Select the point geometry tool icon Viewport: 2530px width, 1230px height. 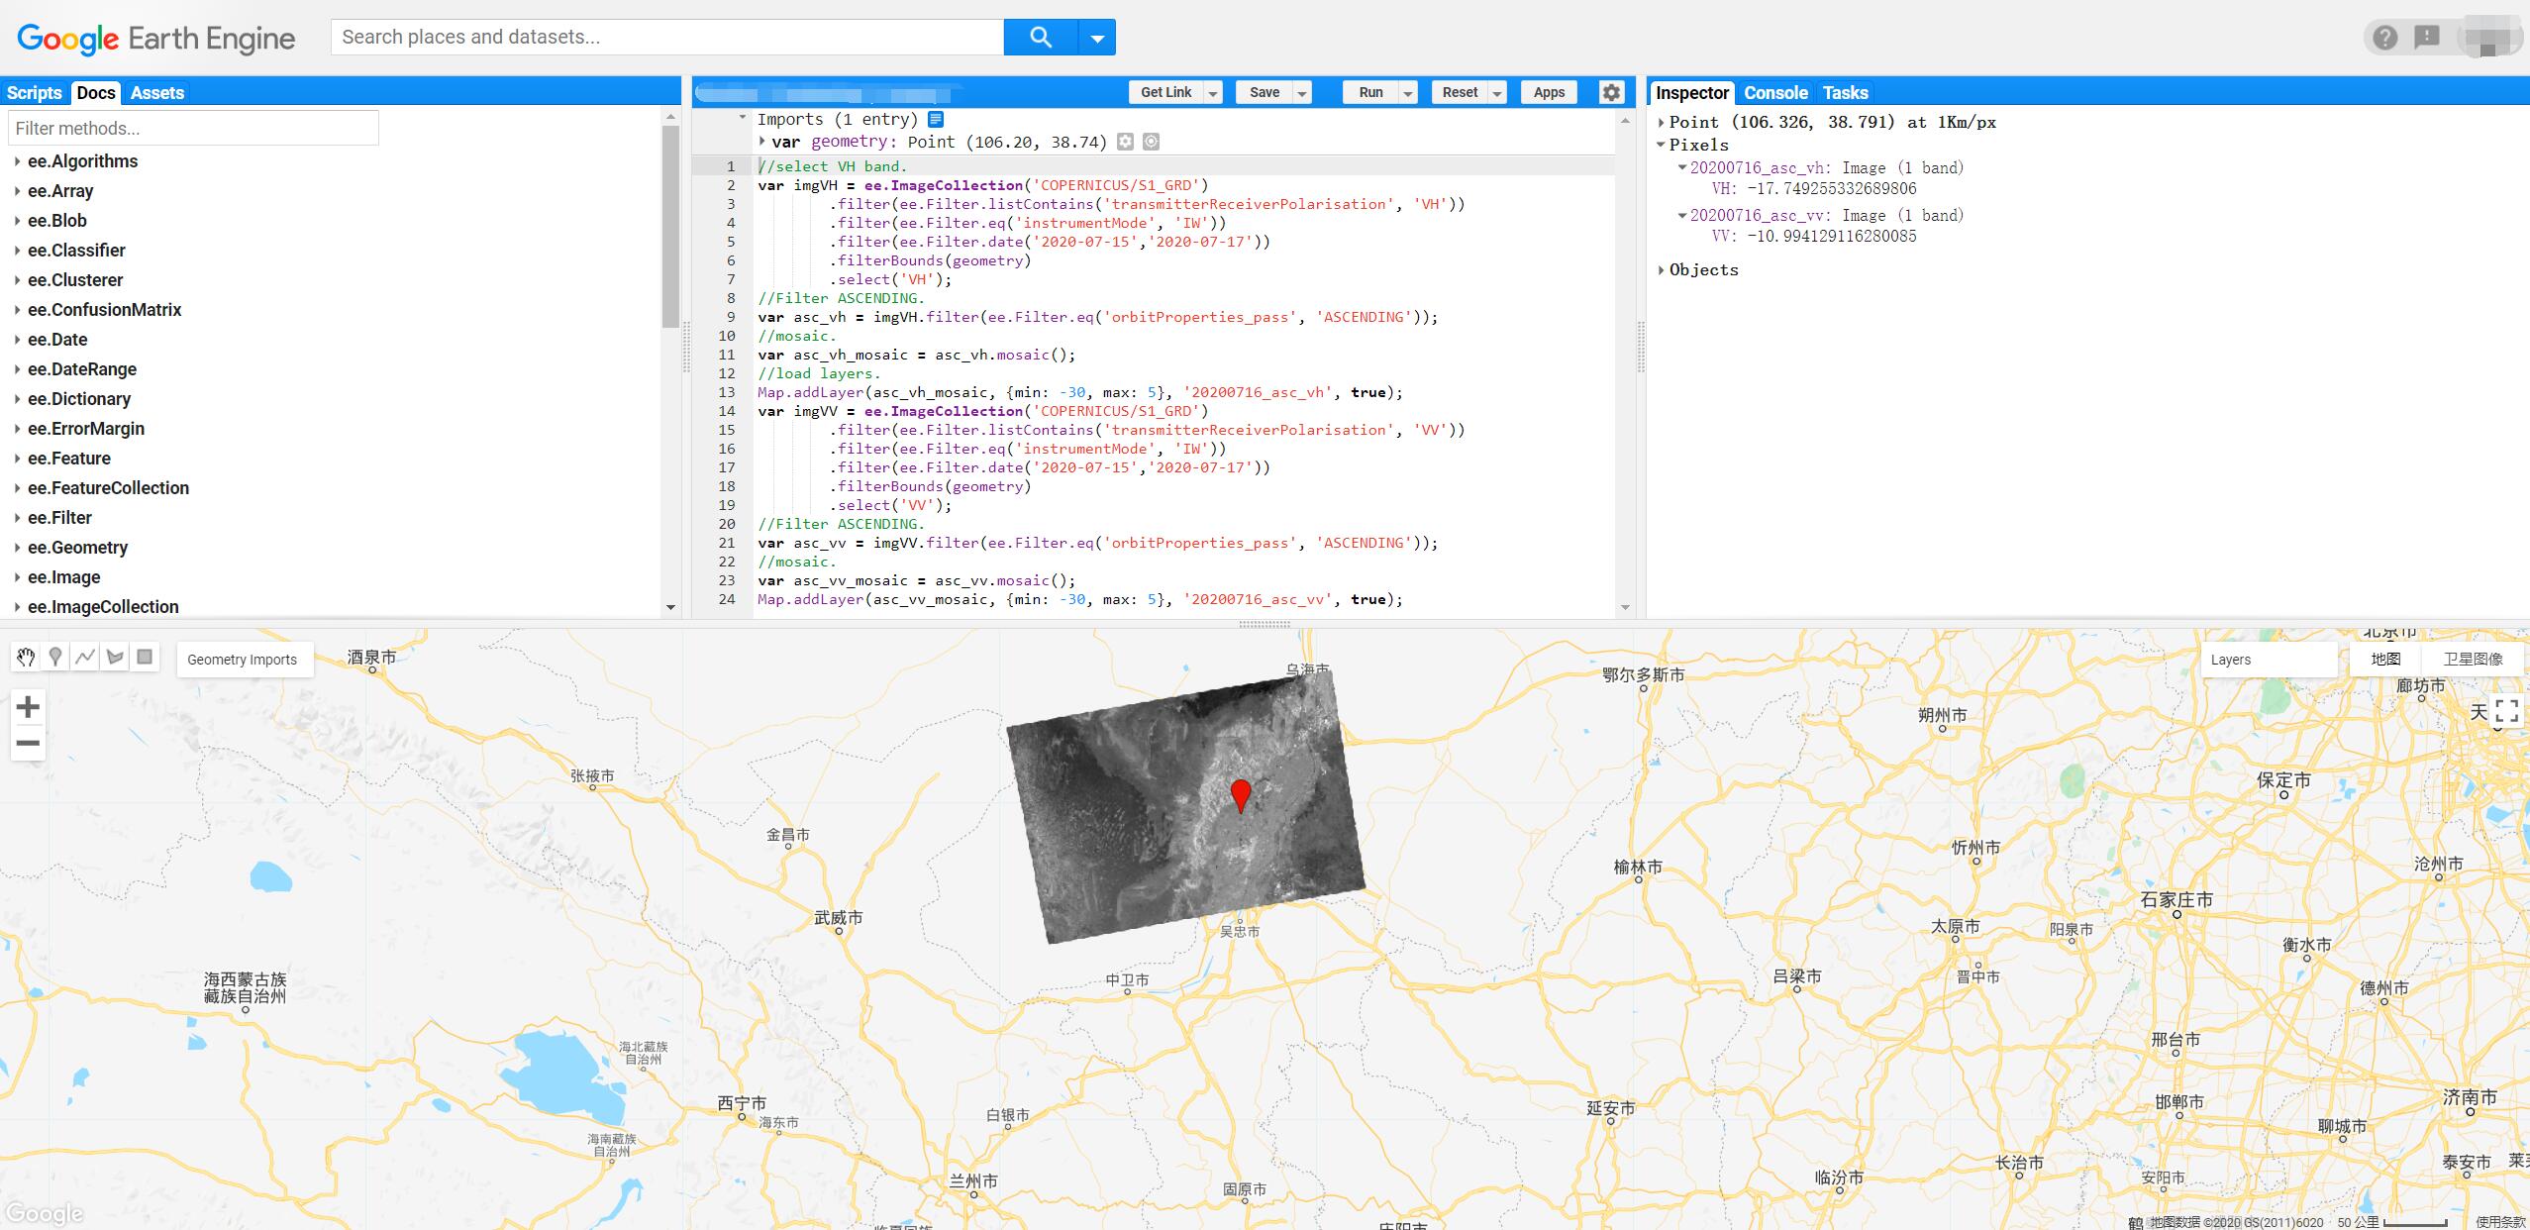pos(56,657)
